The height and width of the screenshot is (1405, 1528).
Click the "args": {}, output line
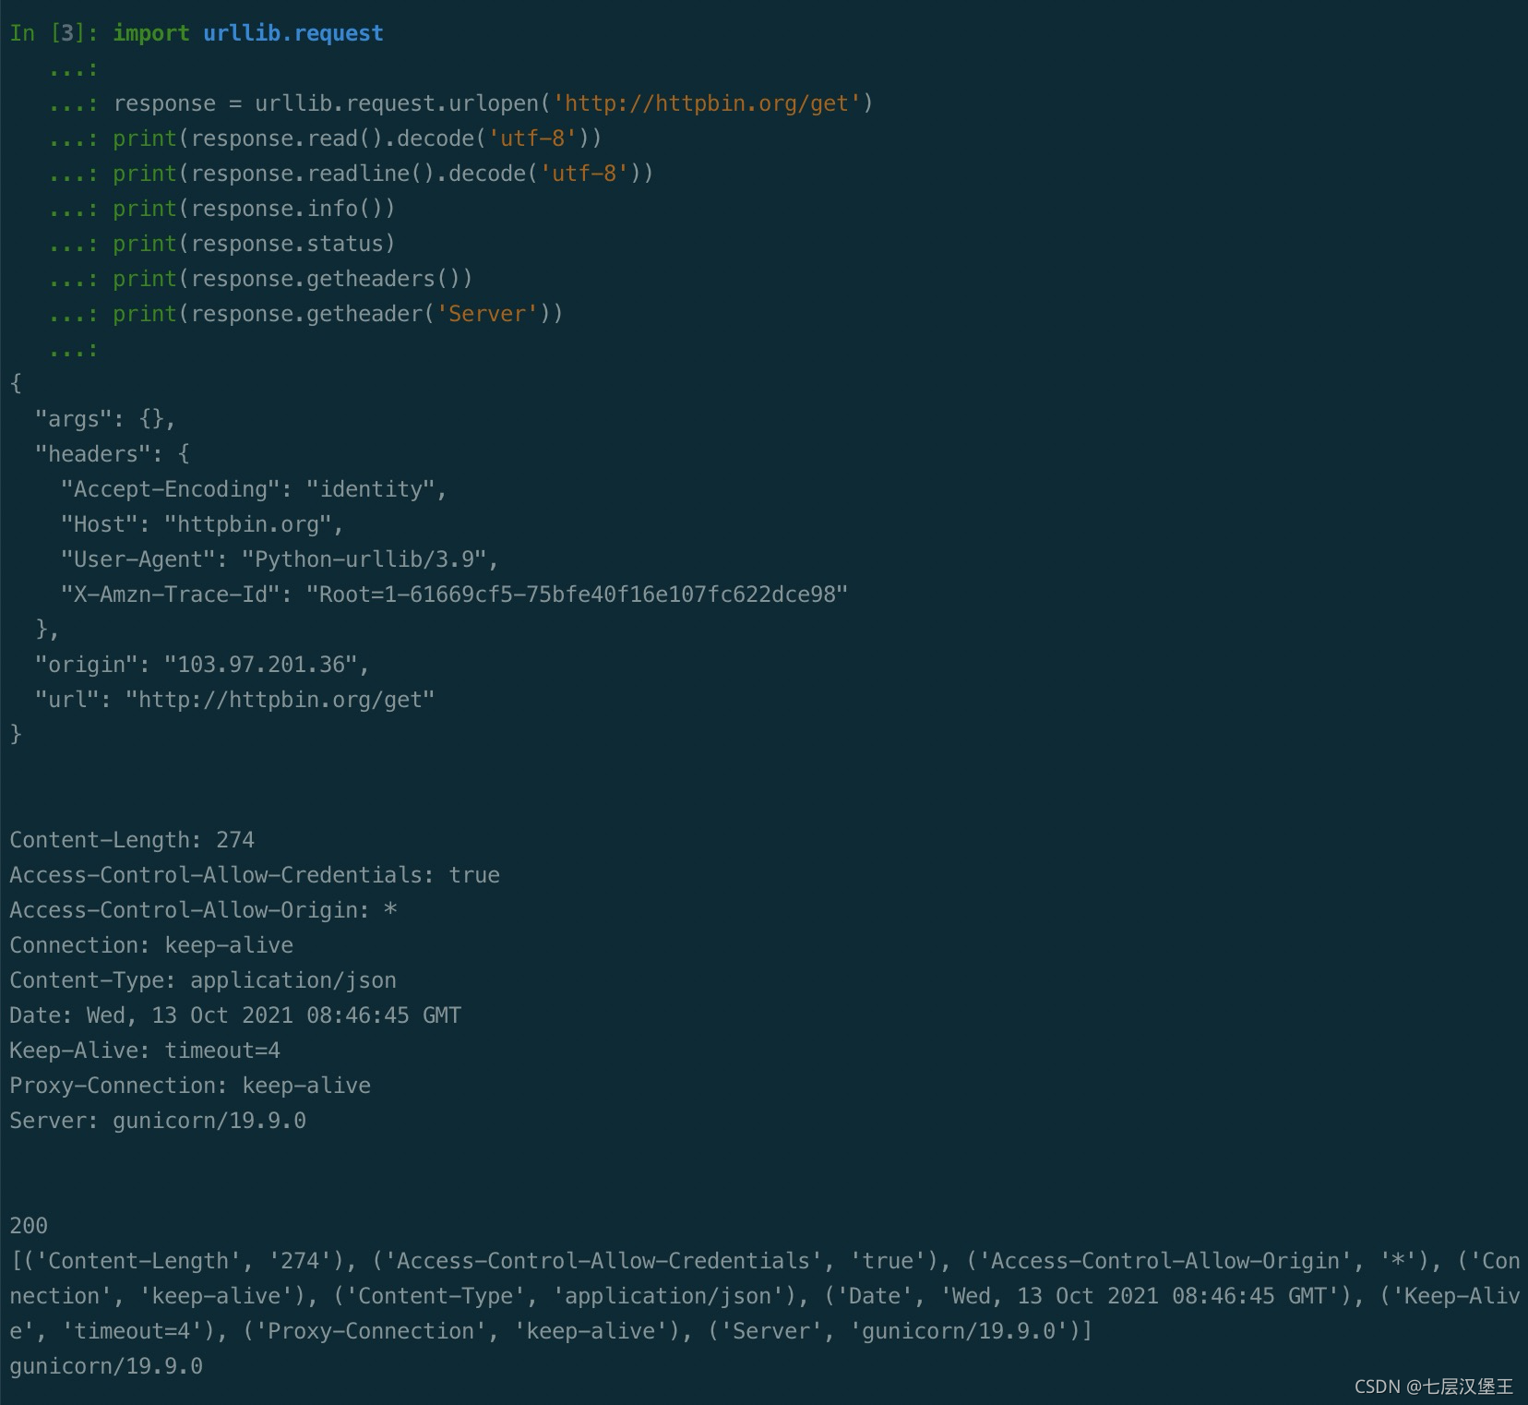(105, 419)
